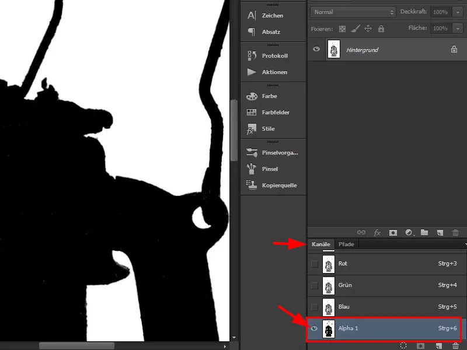Open the Fläche fill slider arrow
The image size is (467, 350).
[x=458, y=29]
